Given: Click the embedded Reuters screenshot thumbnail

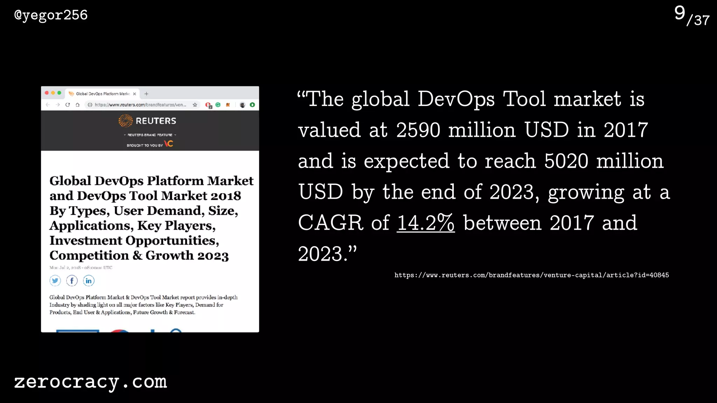Looking at the screenshot, I should 150,209.
